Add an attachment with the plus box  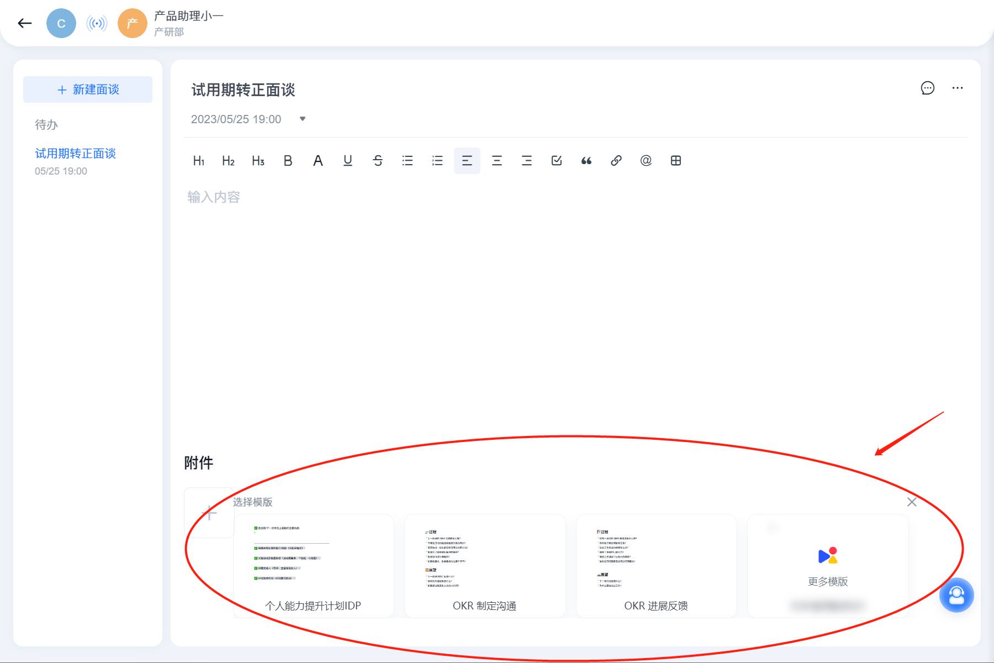tap(209, 513)
